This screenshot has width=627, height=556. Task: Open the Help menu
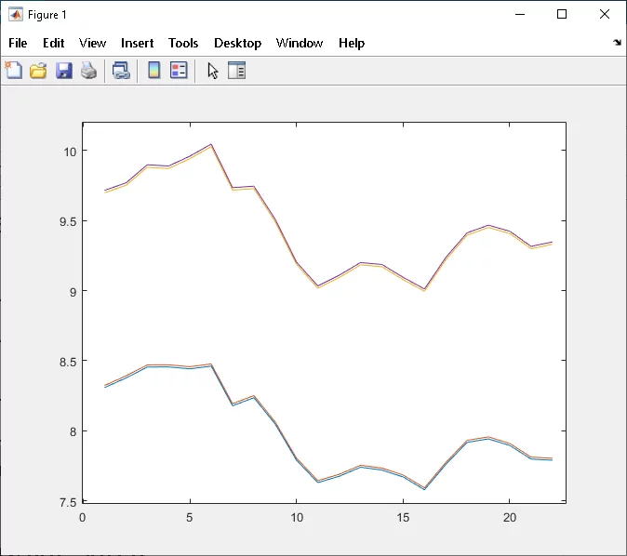[x=352, y=43]
